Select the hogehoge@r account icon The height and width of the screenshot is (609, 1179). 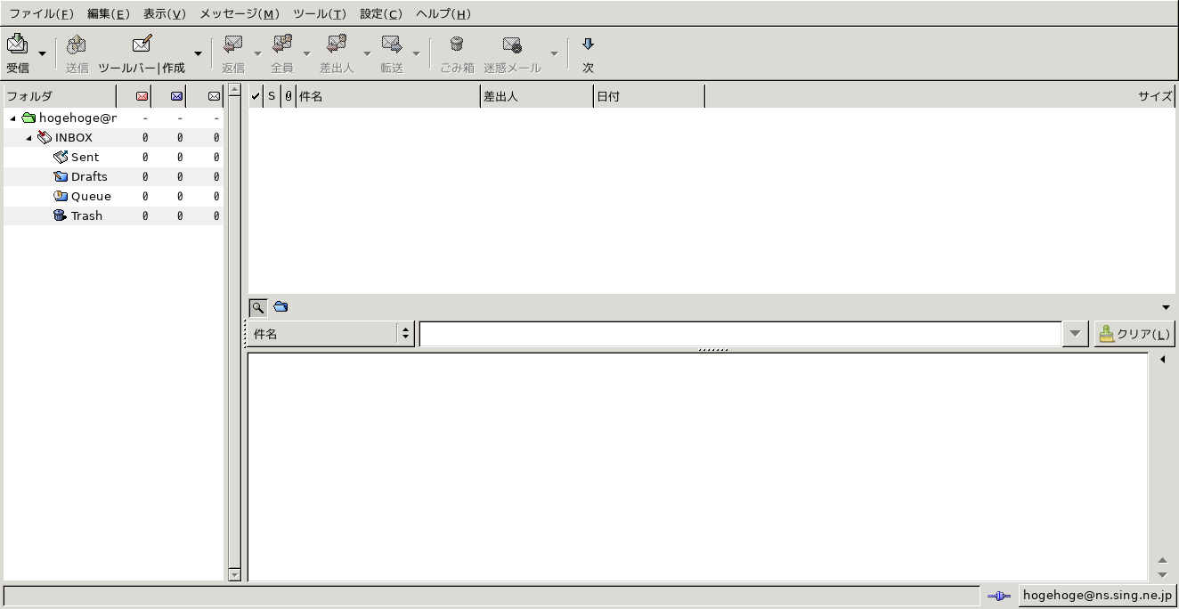[x=28, y=118]
